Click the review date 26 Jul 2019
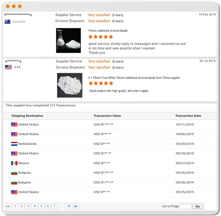The width and height of the screenshot is (221, 216). [207, 61]
